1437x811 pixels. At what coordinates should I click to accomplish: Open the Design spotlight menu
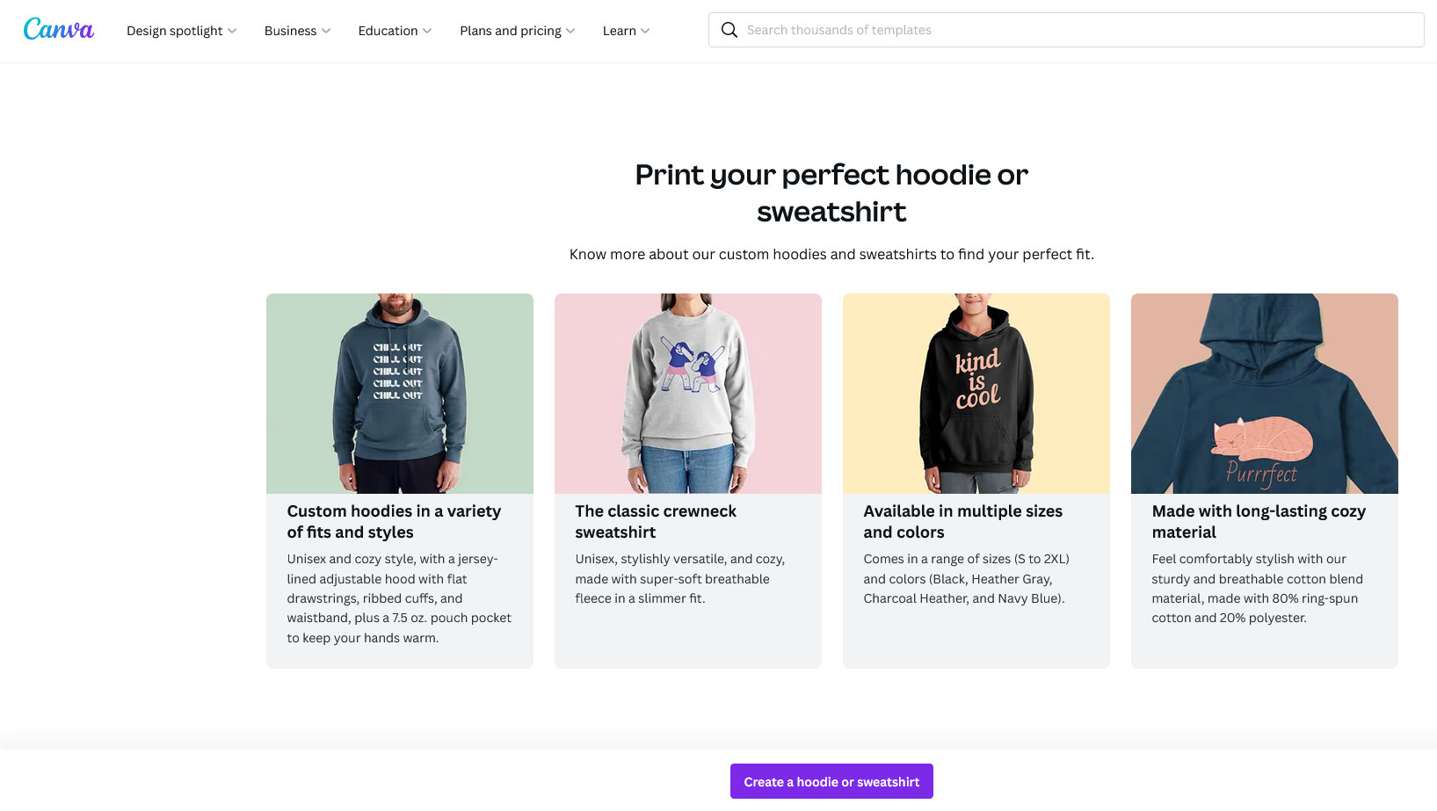pyautogui.click(x=174, y=31)
